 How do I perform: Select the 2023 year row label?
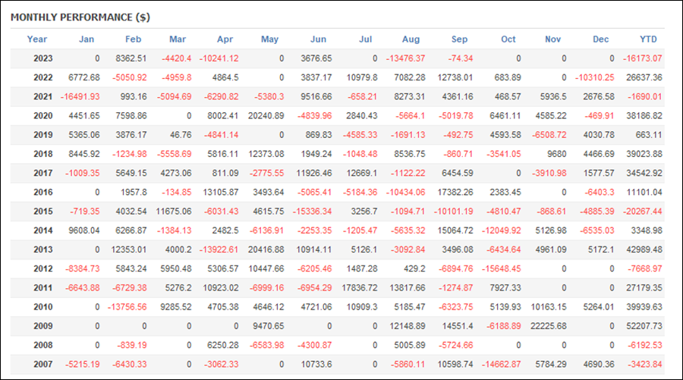[43, 58]
